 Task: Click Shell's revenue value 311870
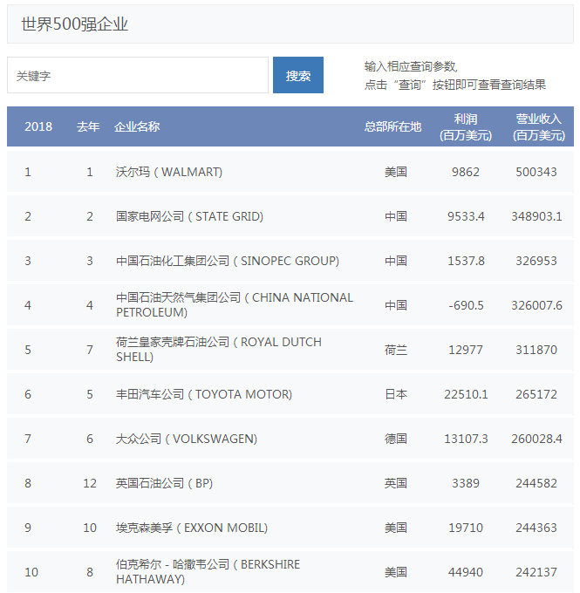pyautogui.click(x=536, y=350)
